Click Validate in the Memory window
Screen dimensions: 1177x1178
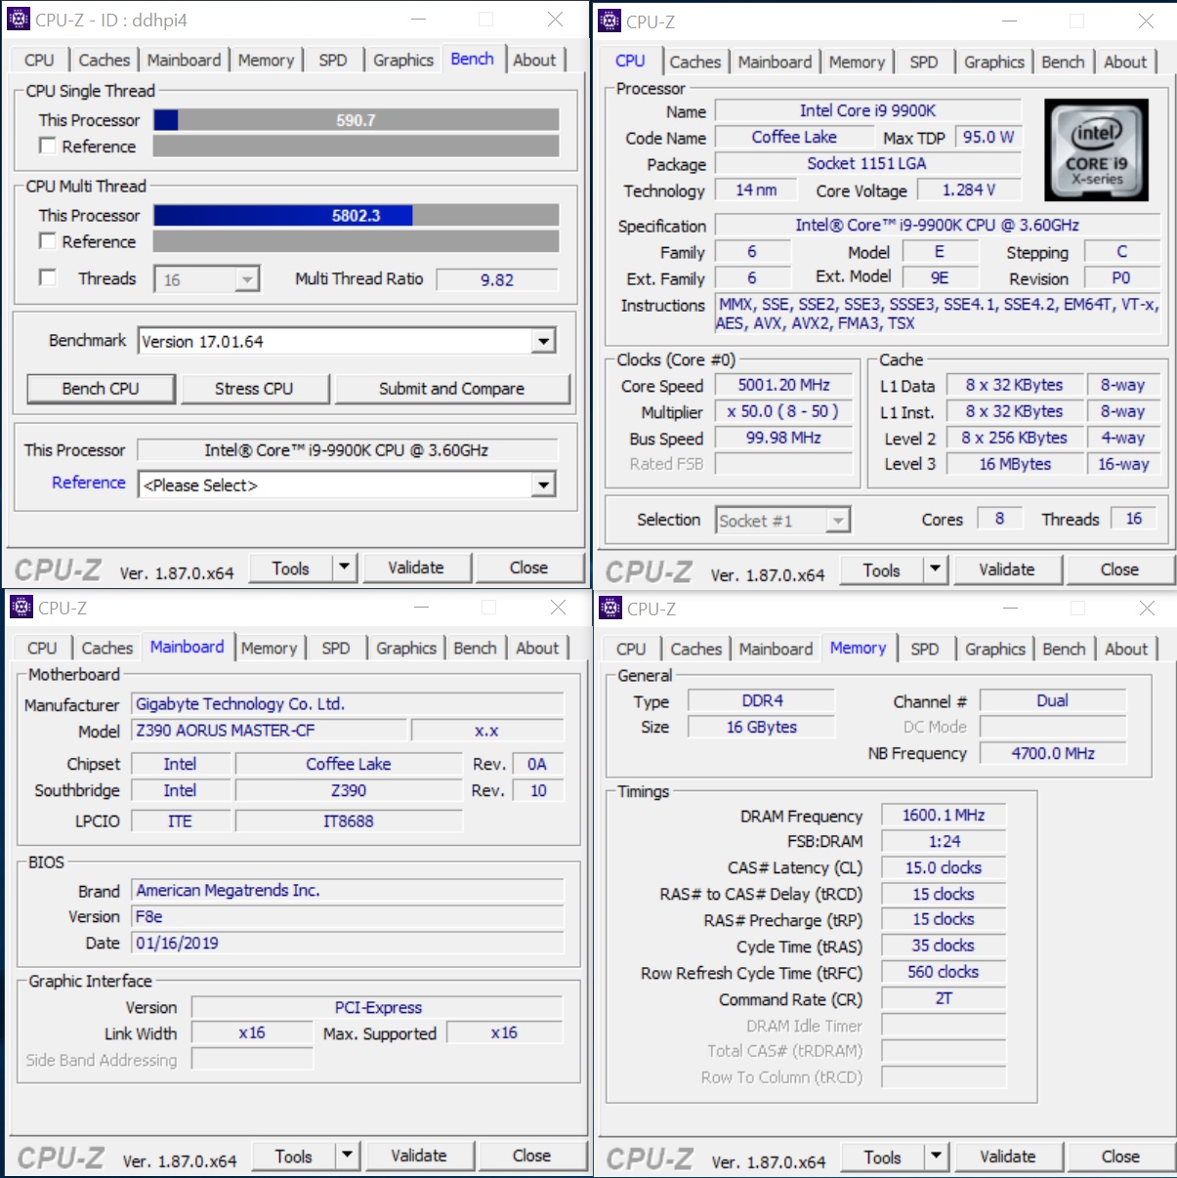(x=1007, y=1157)
